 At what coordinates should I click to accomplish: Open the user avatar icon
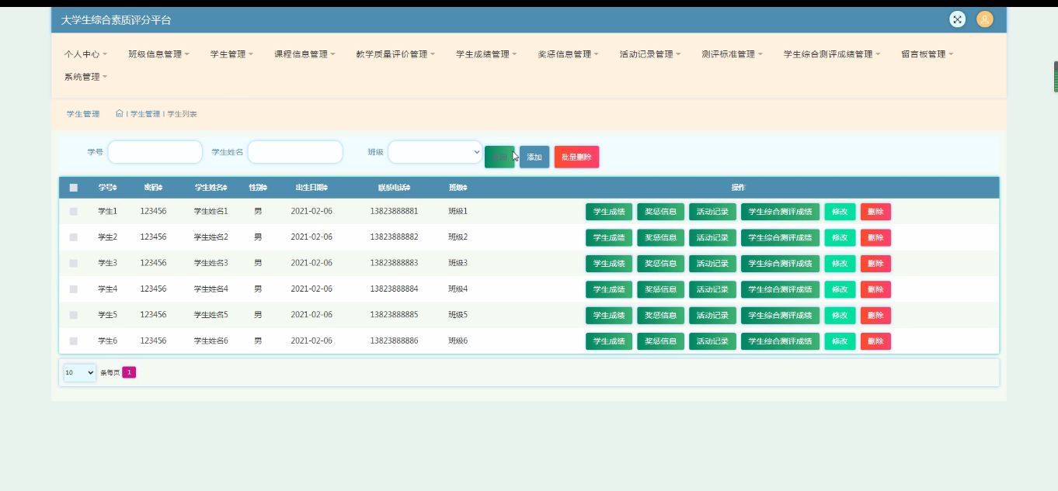coord(985,19)
